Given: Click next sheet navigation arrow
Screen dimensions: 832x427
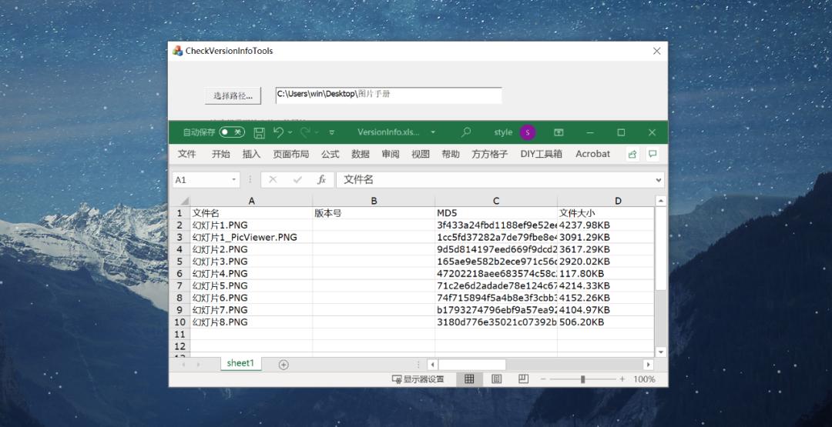Looking at the screenshot, I should pos(199,365).
